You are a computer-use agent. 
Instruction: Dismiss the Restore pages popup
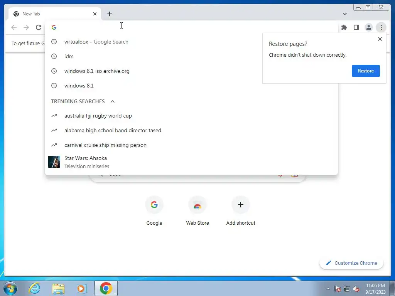[380, 39]
